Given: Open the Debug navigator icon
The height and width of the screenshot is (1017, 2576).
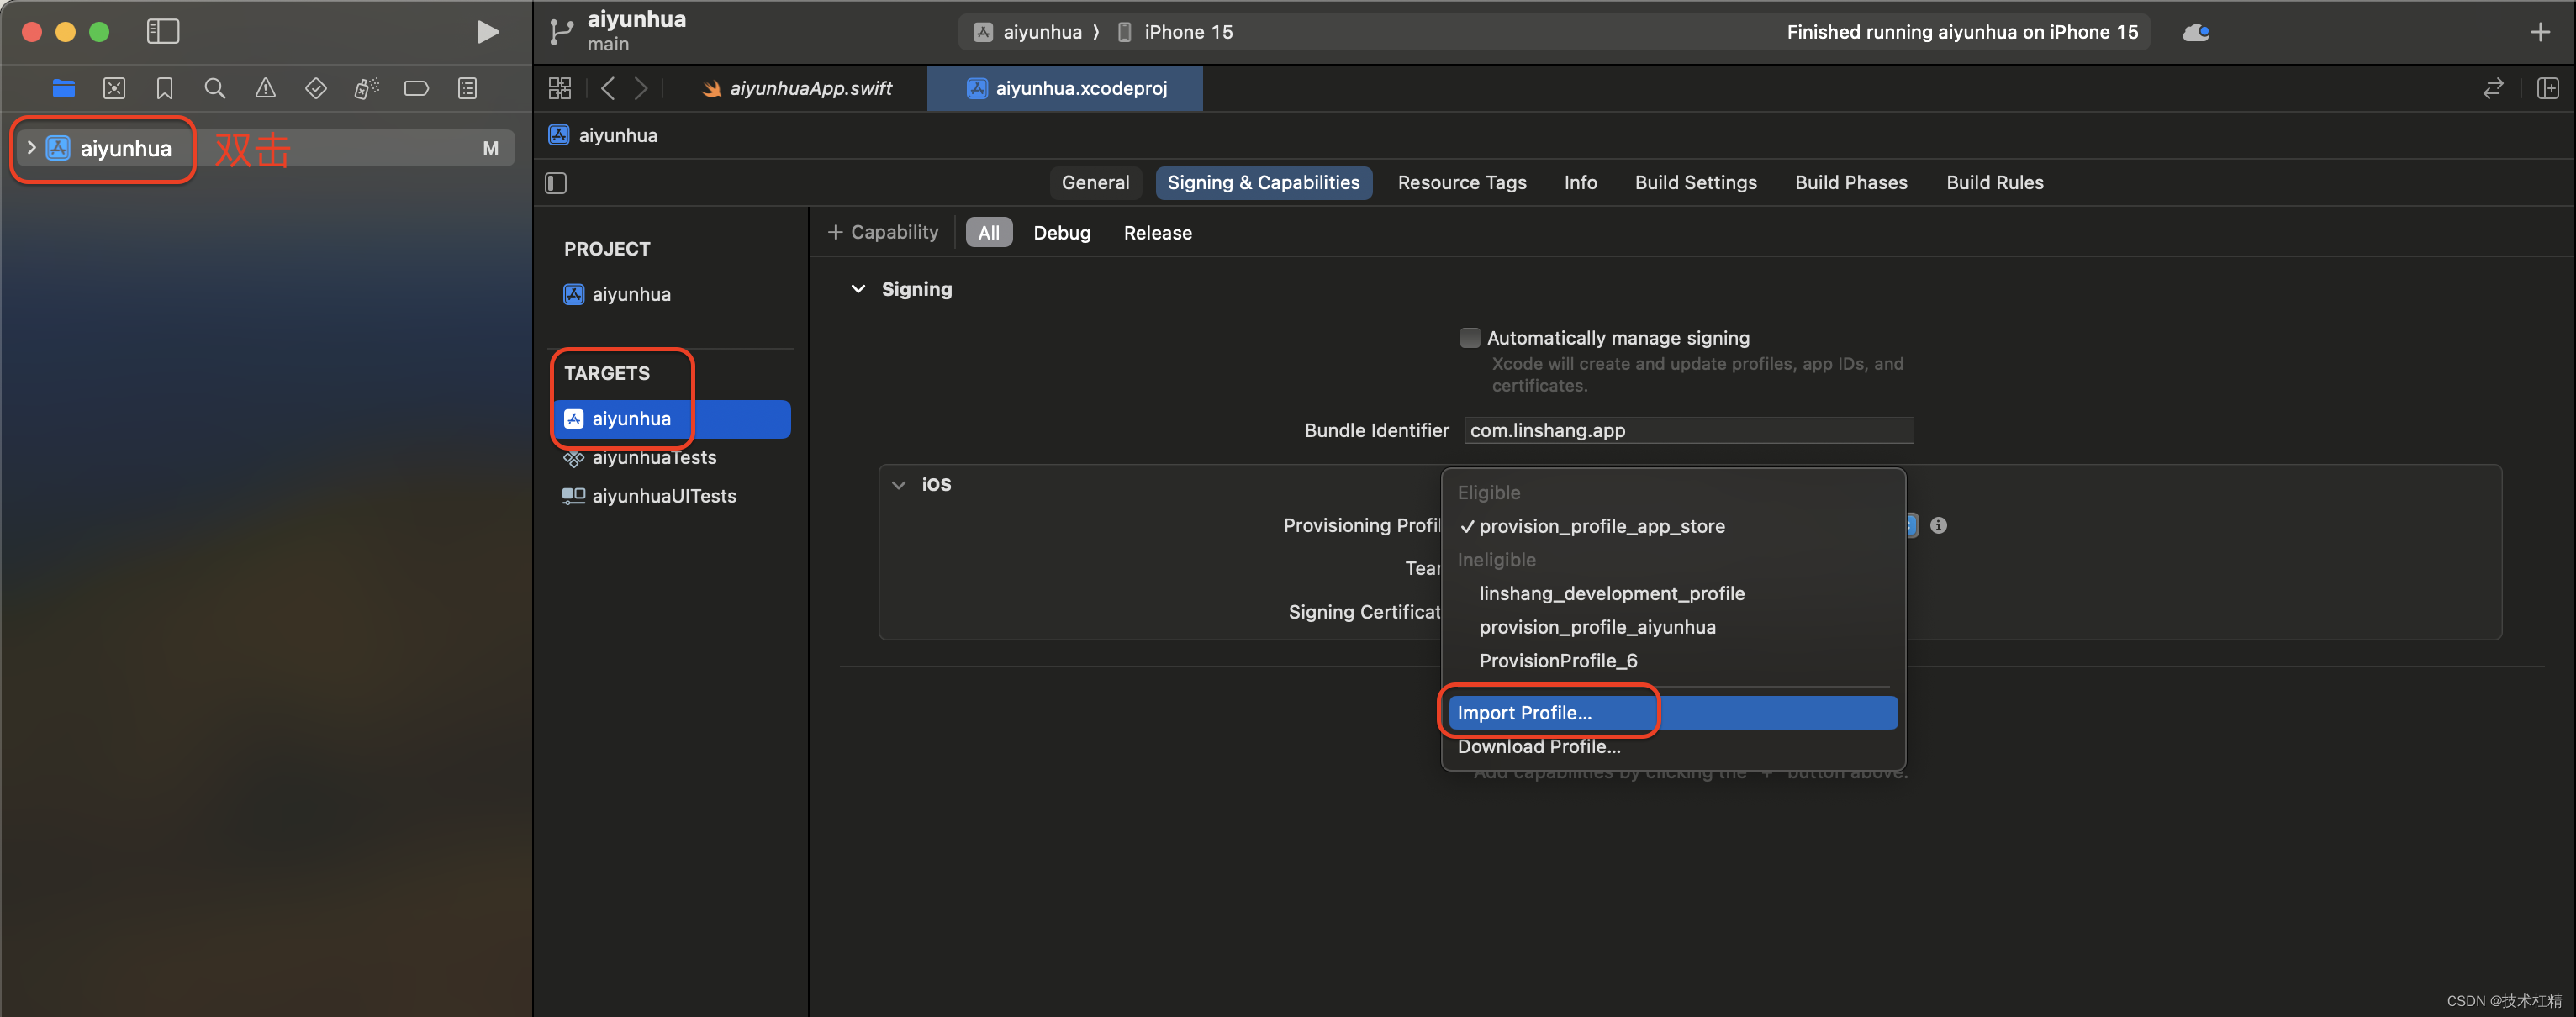Looking at the screenshot, I should 367,89.
